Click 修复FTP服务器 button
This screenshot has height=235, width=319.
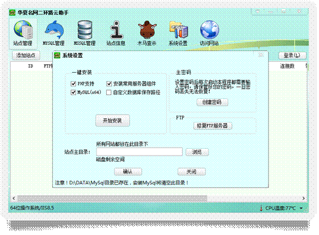pyautogui.click(x=213, y=126)
